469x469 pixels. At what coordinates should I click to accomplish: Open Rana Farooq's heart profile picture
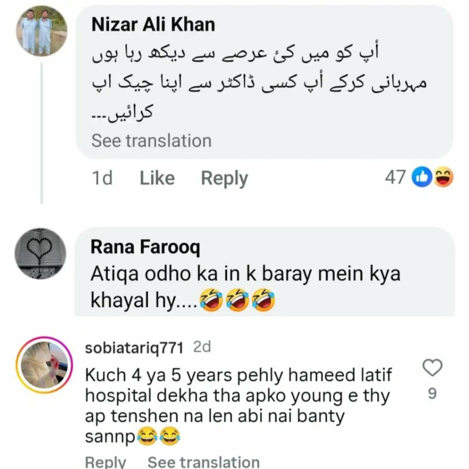click(x=40, y=254)
